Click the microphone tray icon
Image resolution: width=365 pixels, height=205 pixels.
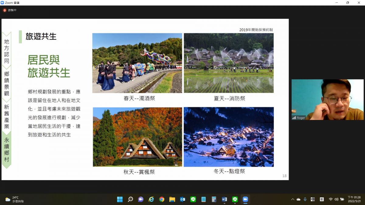coord(305,199)
